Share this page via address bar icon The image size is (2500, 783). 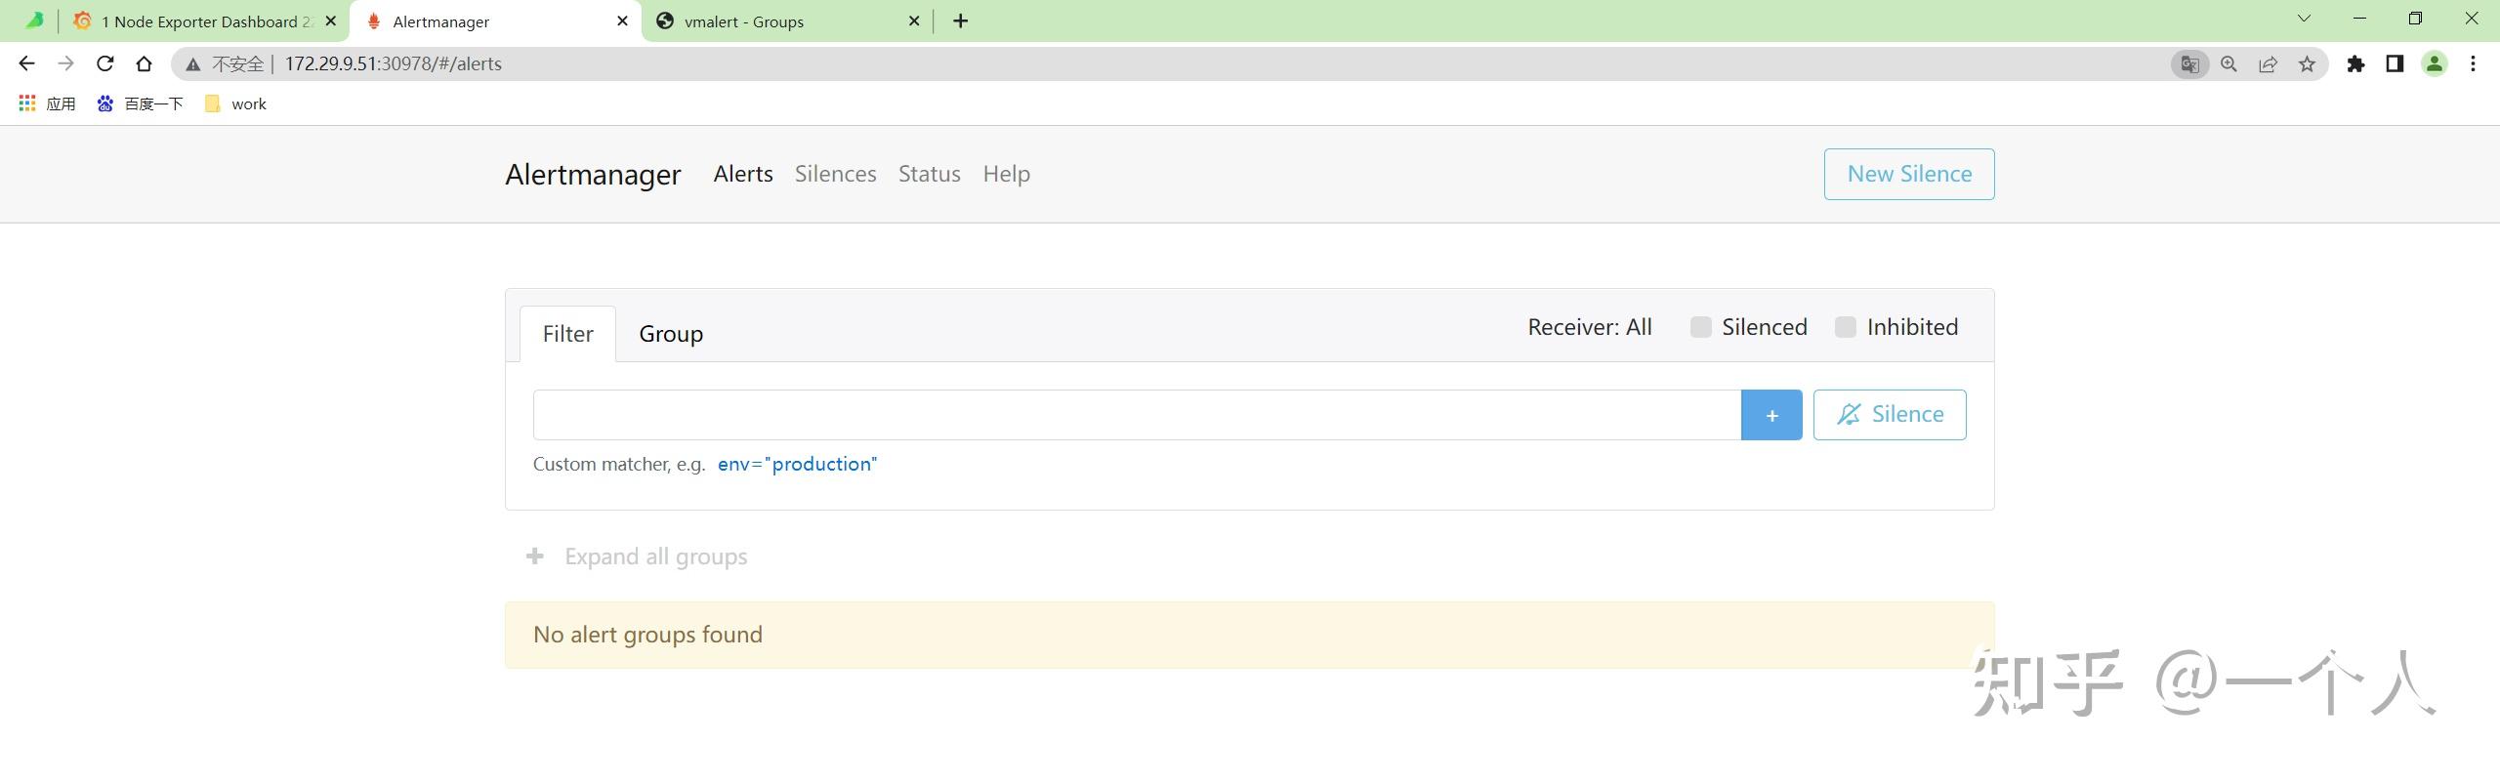point(2268,64)
